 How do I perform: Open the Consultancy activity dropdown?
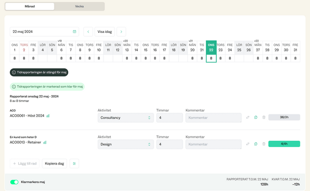[x=126, y=118]
